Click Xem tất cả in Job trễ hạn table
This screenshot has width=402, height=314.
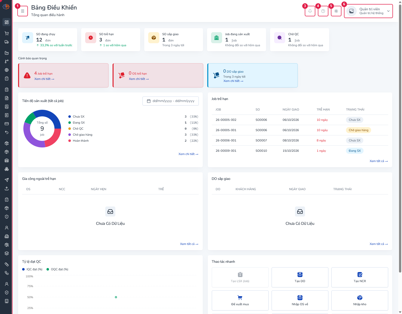click(x=379, y=161)
